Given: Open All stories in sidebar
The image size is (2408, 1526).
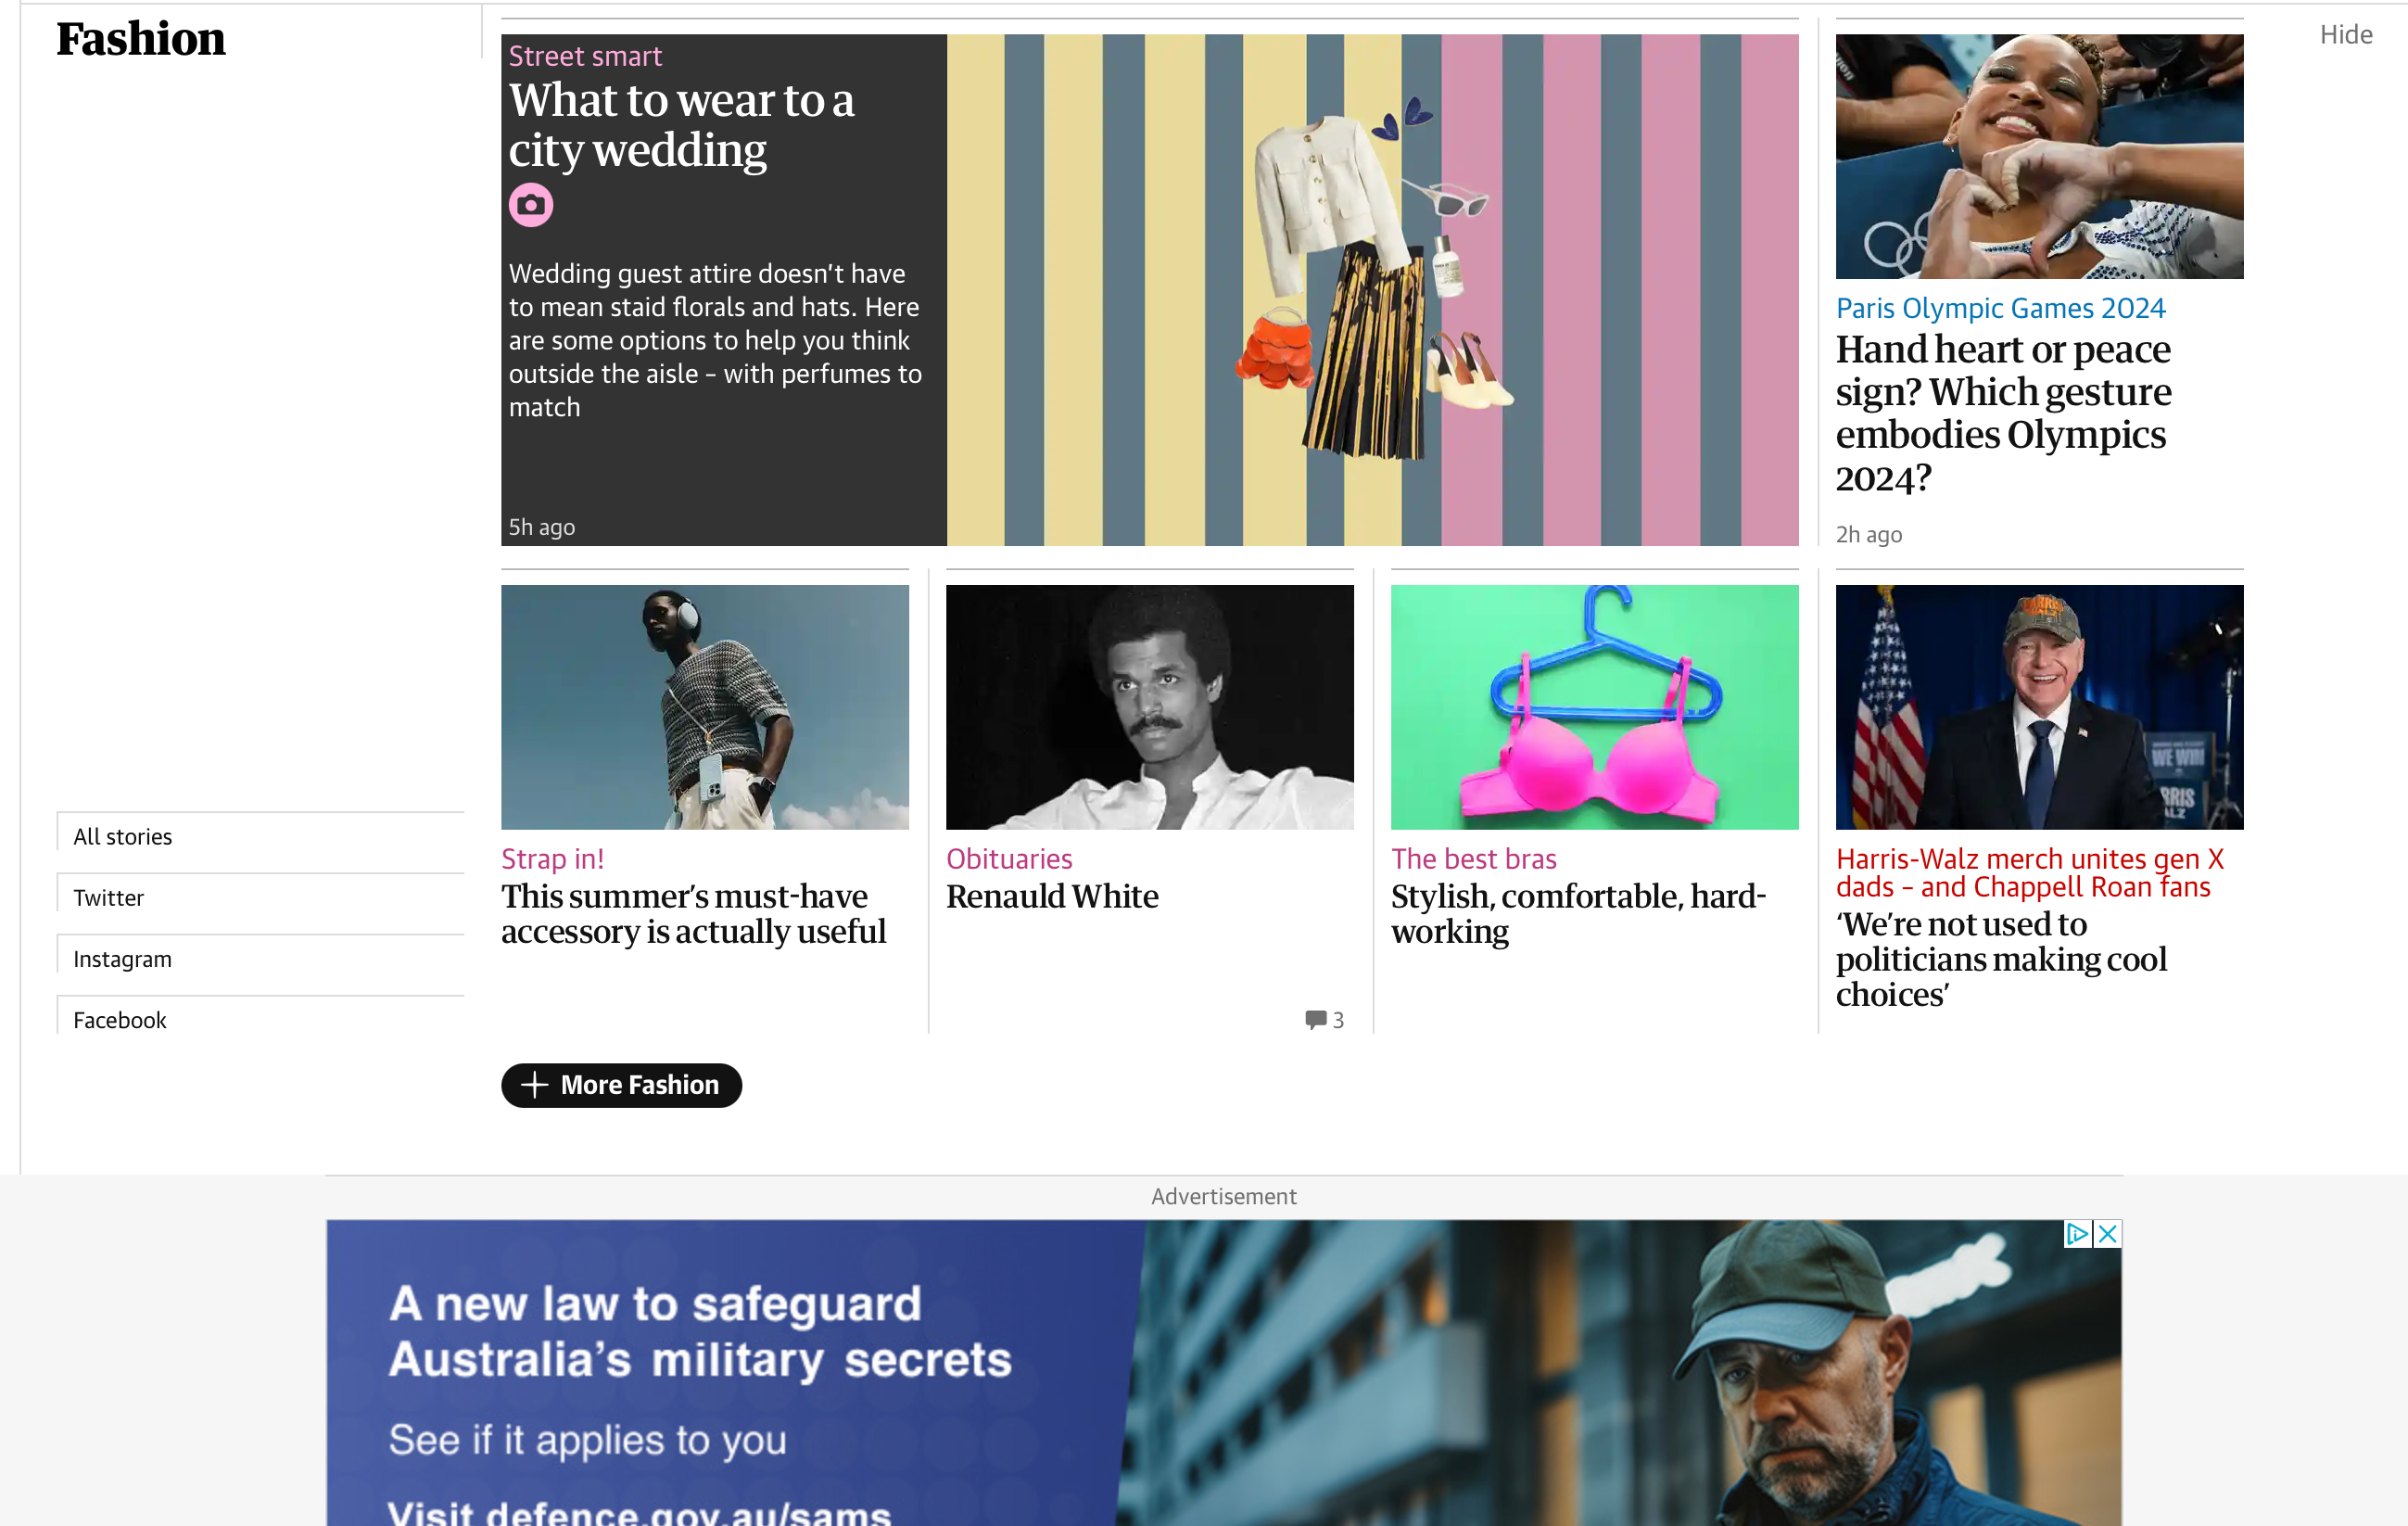Looking at the screenshot, I should coord(123,837).
